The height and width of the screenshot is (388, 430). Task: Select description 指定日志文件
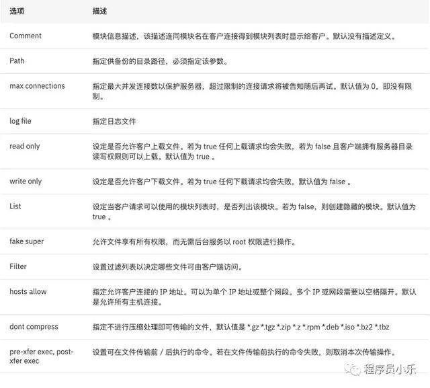coord(114,121)
